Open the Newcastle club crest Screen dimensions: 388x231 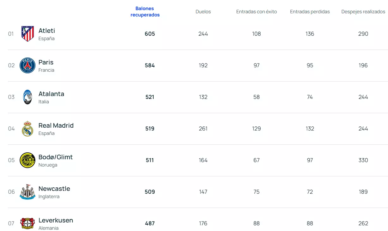28,192
